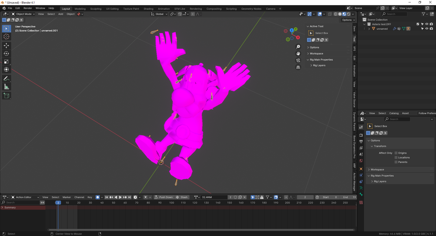This screenshot has width=436, height=236.
Task: Click the Stash button
Action: tap(182, 197)
